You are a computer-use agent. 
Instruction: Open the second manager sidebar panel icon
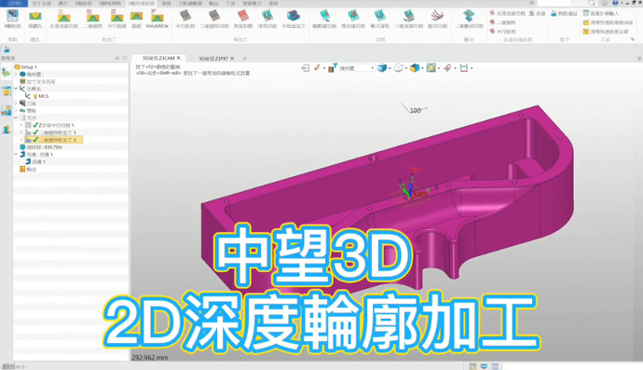point(6,91)
